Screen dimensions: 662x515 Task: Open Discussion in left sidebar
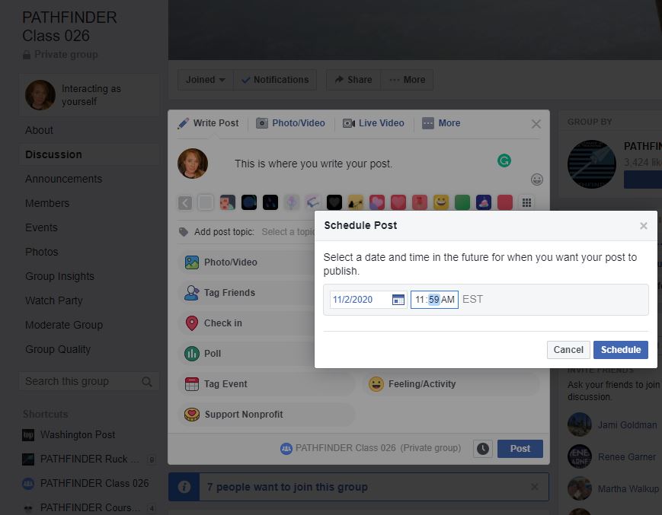[x=89, y=154]
